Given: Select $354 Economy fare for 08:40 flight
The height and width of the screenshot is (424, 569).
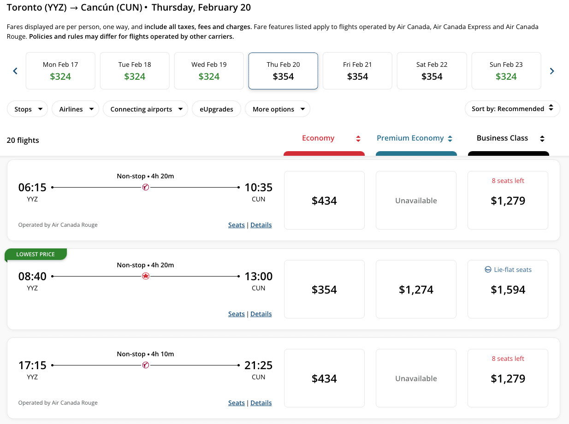Looking at the screenshot, I should click(x=324, y=289).
